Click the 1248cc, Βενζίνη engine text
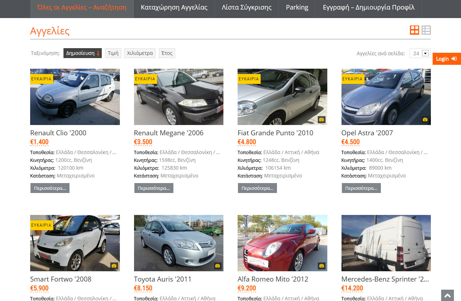This screenshot has height=301, width=461. (281, 160)
